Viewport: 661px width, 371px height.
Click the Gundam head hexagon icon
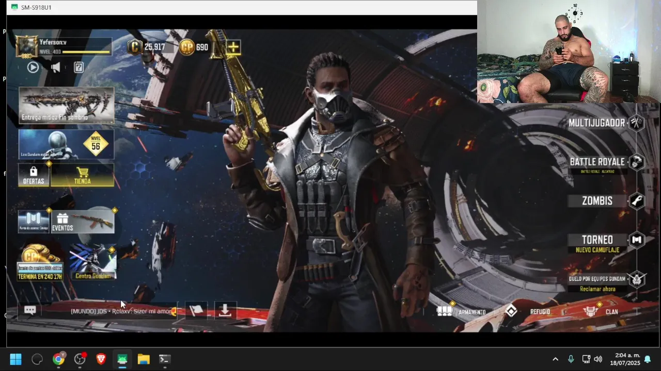(637, 279)
